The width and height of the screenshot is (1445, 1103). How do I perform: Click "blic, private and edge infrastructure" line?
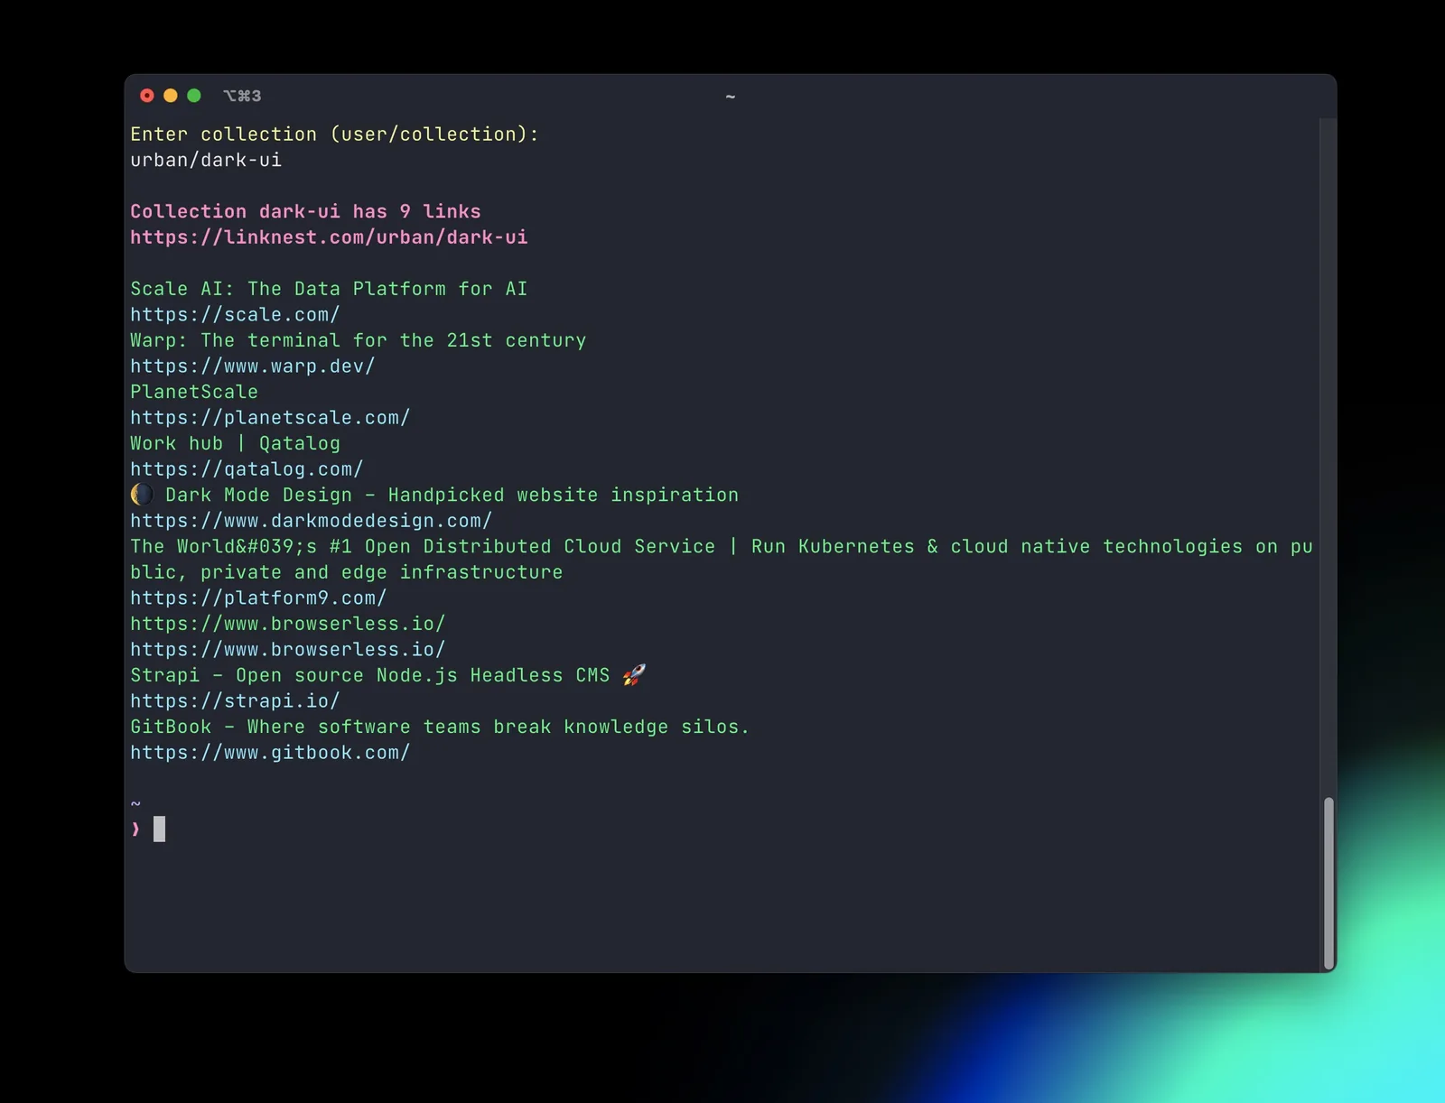(347, 572)
